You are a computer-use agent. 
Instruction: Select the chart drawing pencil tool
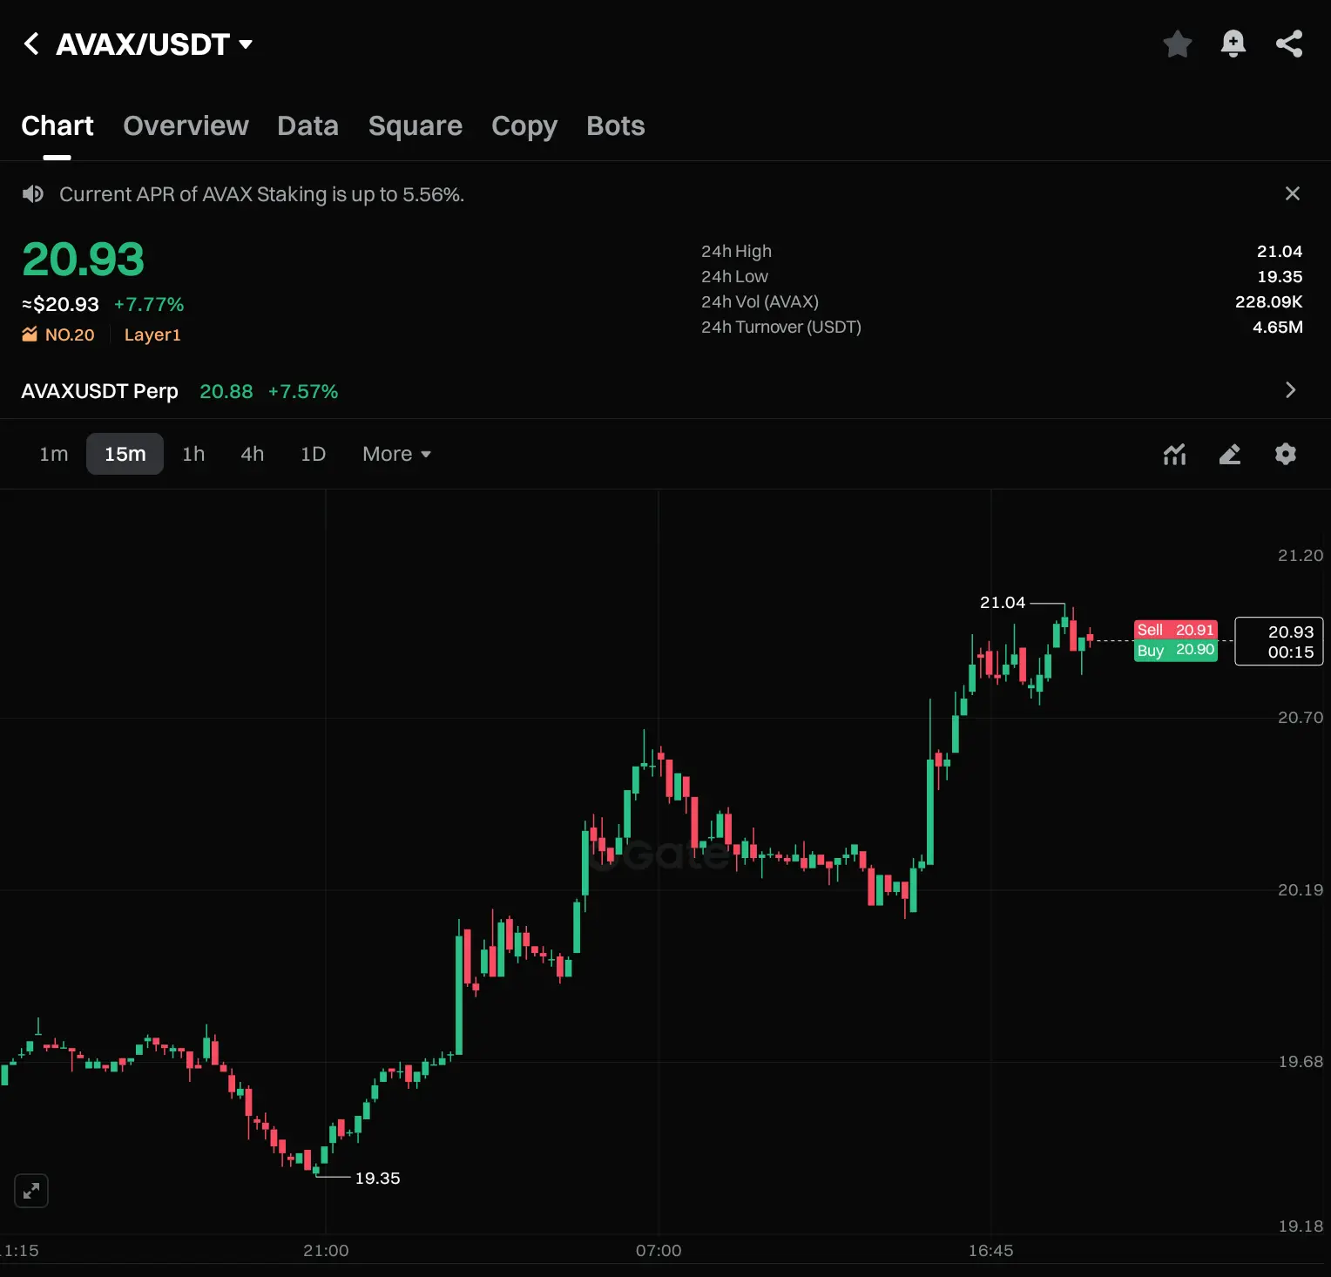tap(1230, 454)
